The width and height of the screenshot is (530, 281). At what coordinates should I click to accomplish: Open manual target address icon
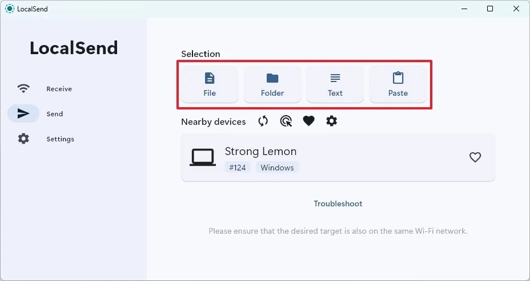286,121
